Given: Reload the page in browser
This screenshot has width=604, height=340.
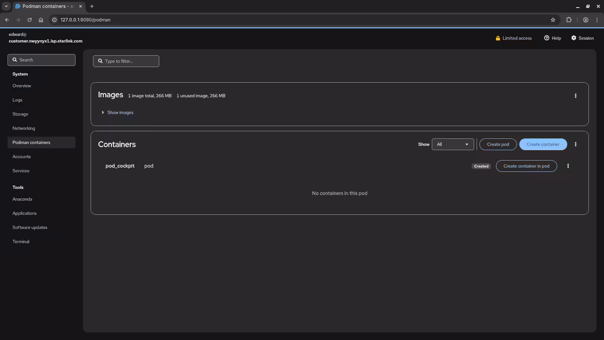Looking at the screenshot, I should click(x=29, y=20).
